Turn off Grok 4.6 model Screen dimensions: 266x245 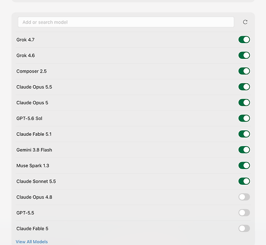(x=244, y=55)
